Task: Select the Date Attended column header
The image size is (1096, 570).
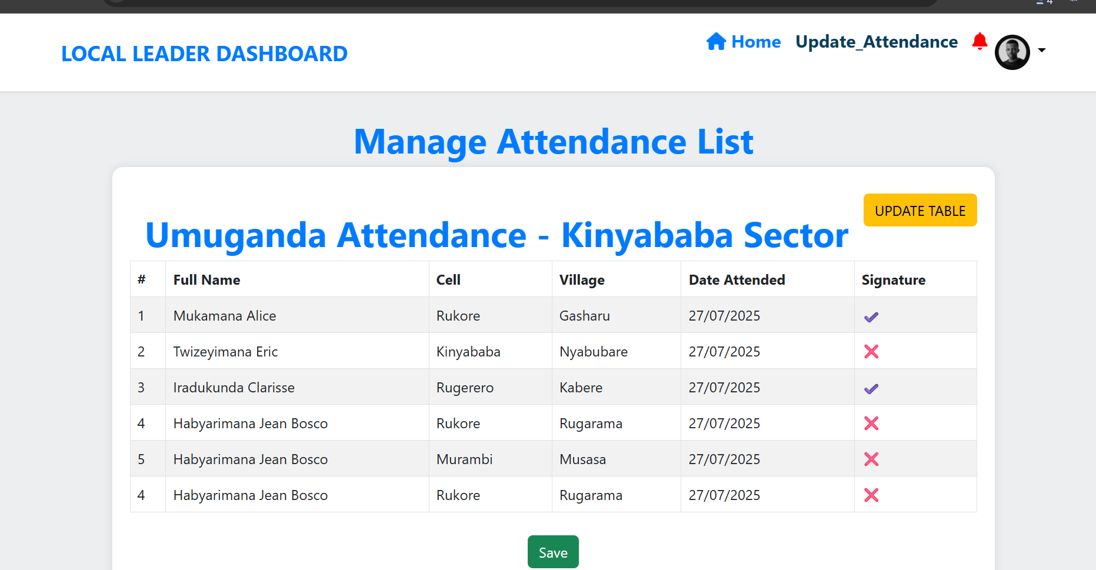Action: click(x=737, y=280)
